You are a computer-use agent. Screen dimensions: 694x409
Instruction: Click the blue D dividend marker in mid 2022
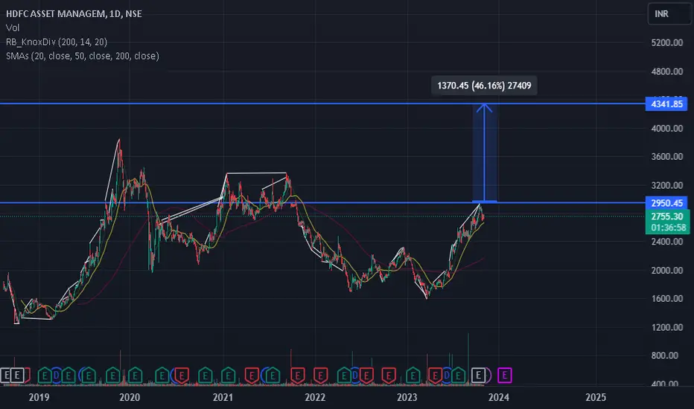355,376
